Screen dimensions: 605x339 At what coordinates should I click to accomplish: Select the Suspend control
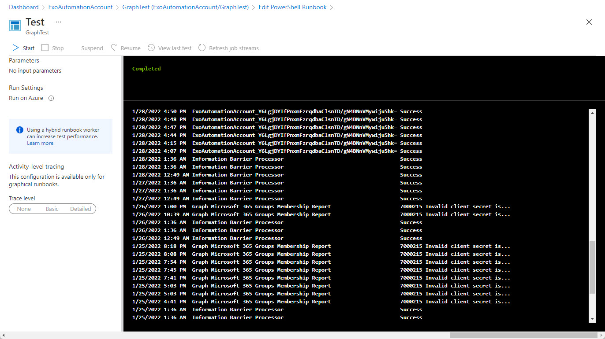(92, 48)
